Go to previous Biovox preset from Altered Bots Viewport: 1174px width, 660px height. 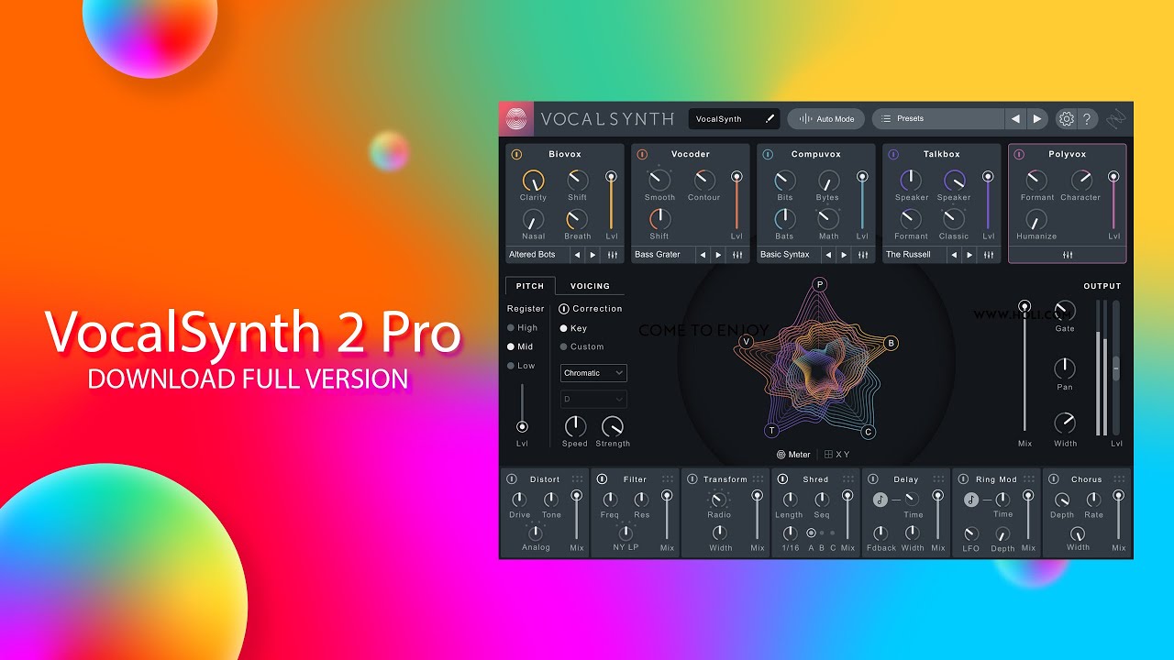tap(577, 255)
